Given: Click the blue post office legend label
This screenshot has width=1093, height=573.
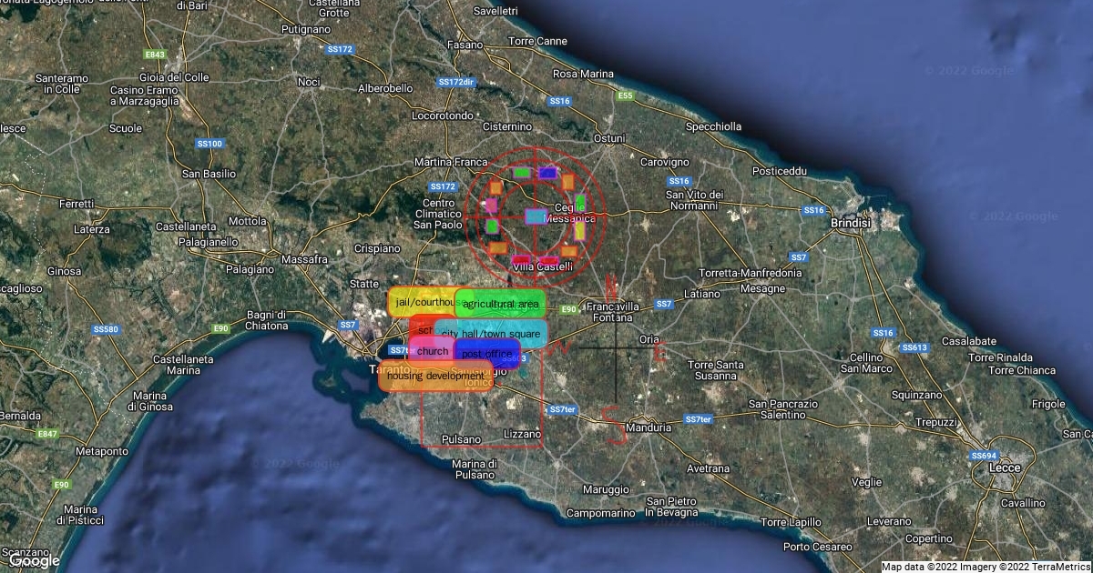Looking at the screenshot, I should point(487,354).
